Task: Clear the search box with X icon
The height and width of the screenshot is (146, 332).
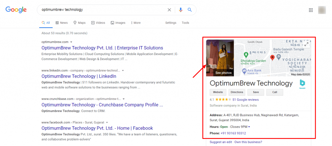Action: [x=169, y=10]
